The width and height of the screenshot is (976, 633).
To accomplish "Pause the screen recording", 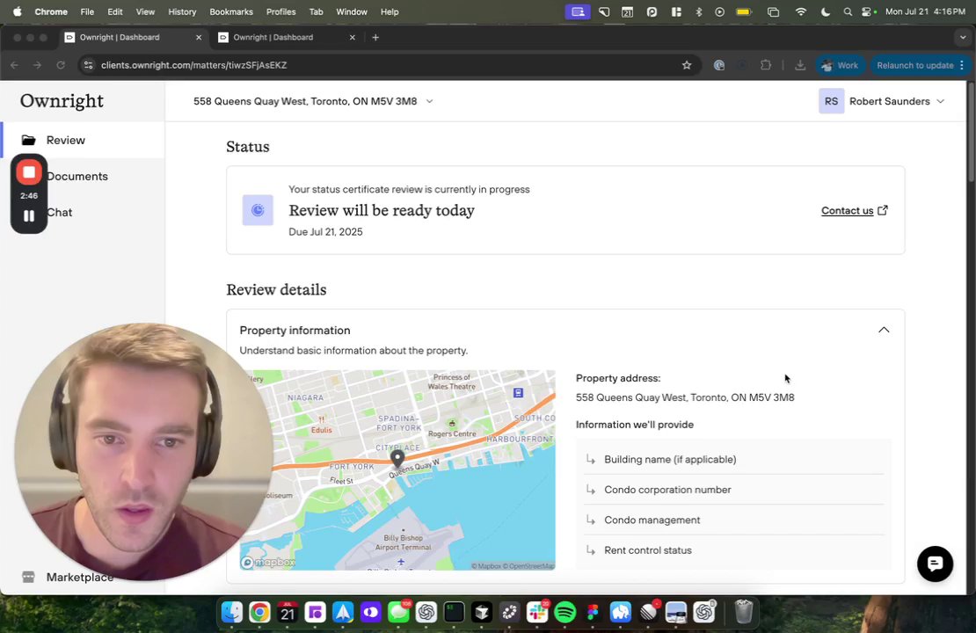I will coord(29,216).
